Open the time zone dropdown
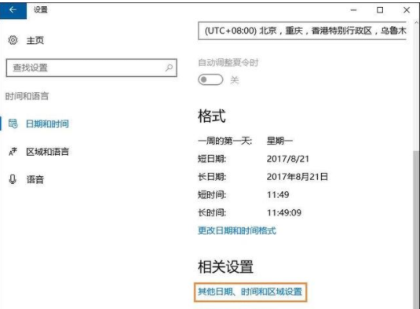The height and width of the screenshot is (309, 420). [302, 31]
